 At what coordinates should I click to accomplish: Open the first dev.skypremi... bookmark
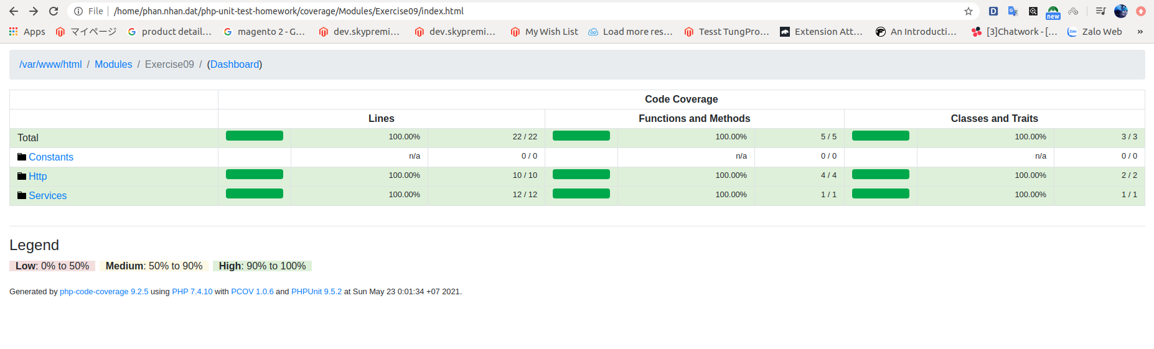point(359,32)
